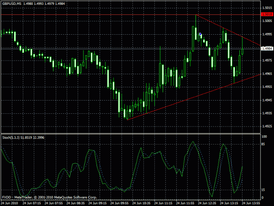Click the stochastic 0 level label
This screenshot has width=274, height=206.
click(263, 198)
